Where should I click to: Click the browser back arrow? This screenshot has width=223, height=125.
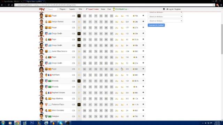click(x=2, y=5)
